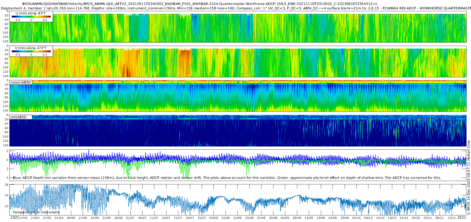Click the 20/08 date tick label
The height and width of the screenshot is (222, 471).
tap(249, 218)
